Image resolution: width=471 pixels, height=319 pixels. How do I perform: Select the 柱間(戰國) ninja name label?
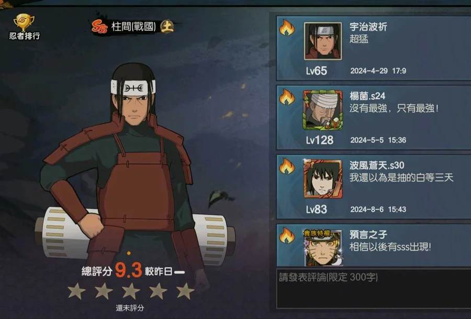coord(133,27)
